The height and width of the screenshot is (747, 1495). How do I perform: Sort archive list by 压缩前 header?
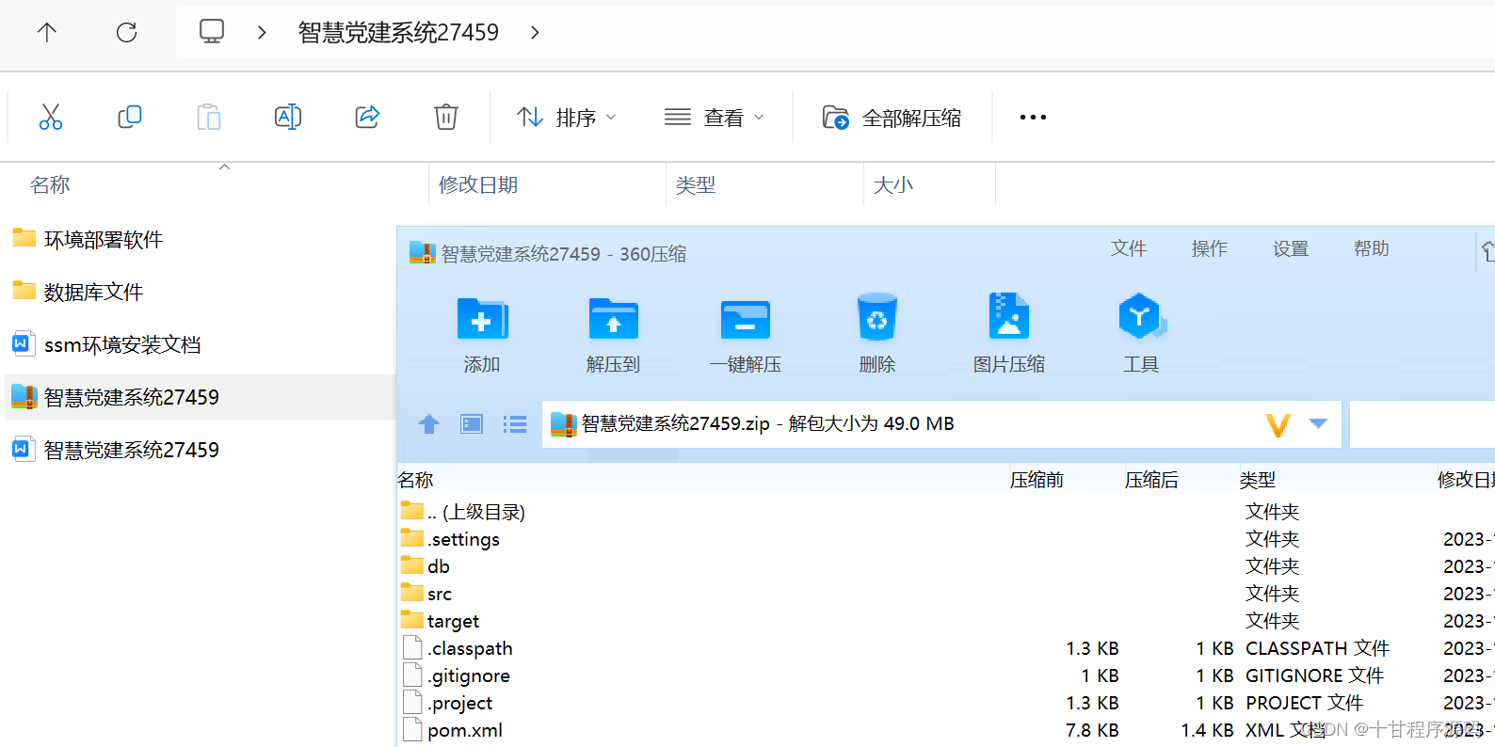tap(1037, 480)
